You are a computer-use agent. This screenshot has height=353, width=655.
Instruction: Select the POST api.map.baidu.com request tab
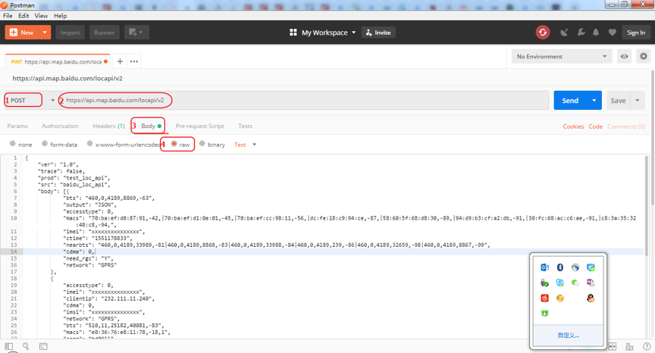[x=58, y=62]
